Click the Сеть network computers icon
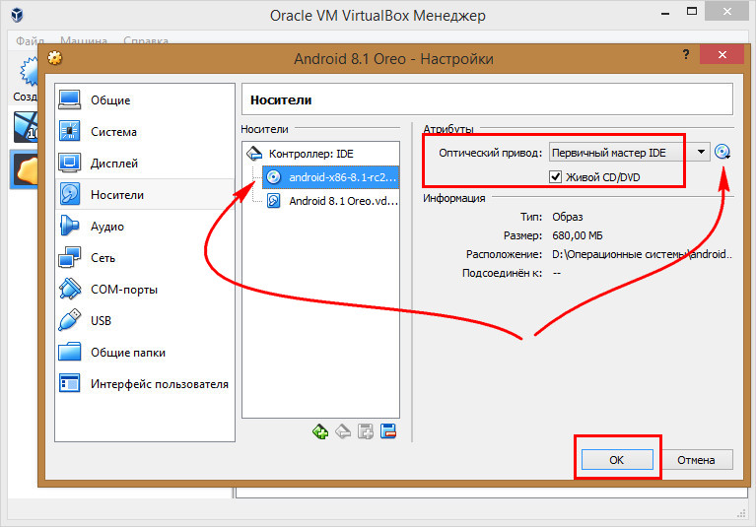Screen dimensions: 756x527 (70, 257)
